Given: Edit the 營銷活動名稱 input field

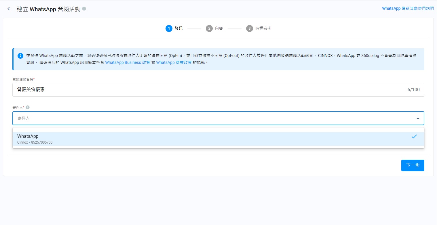Looking at the screenshot, I should pos(218,90).
